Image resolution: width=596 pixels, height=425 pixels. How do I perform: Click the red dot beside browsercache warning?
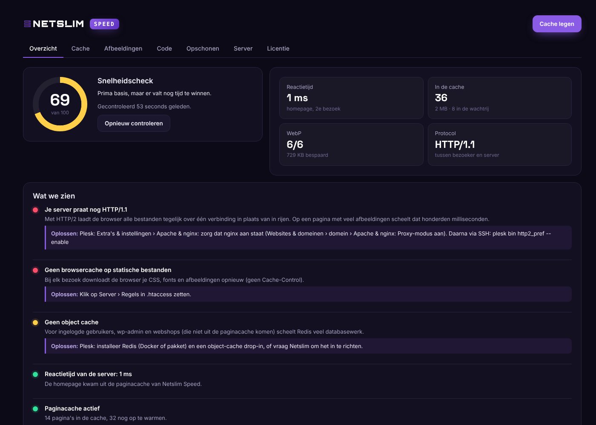tap(35, 270)
